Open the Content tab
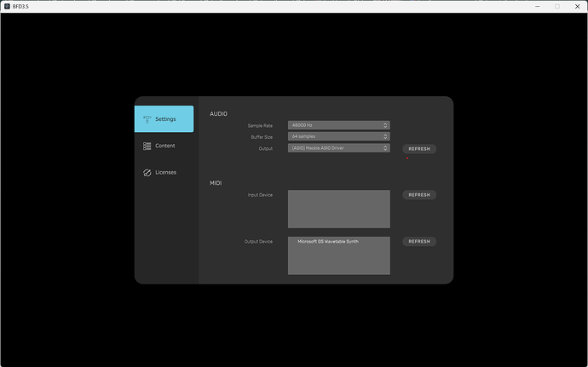 pos(165,146)
